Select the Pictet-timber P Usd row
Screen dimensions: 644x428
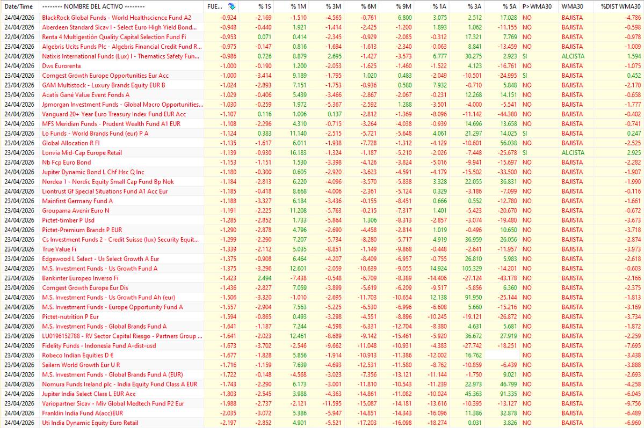68,220
